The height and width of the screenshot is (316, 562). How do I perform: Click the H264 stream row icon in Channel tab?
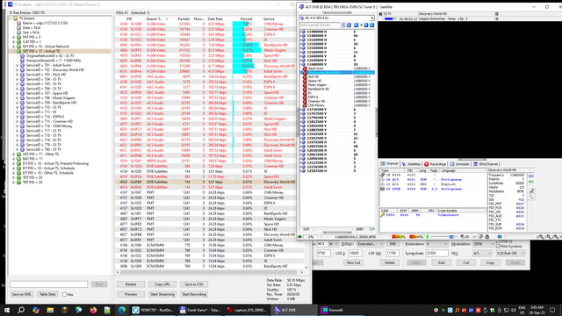(x=383, y=175)
